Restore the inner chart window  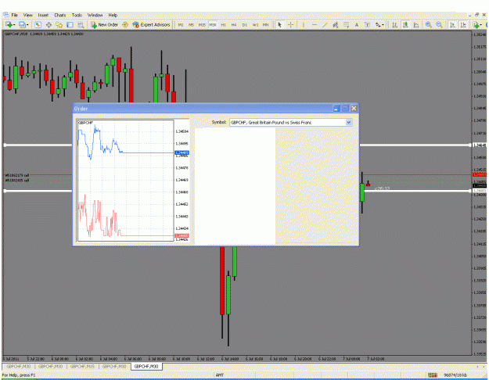pyautogui.click(x=476, y=15)
